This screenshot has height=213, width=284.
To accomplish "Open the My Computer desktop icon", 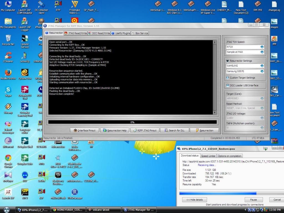I will (x=8, y=6).
